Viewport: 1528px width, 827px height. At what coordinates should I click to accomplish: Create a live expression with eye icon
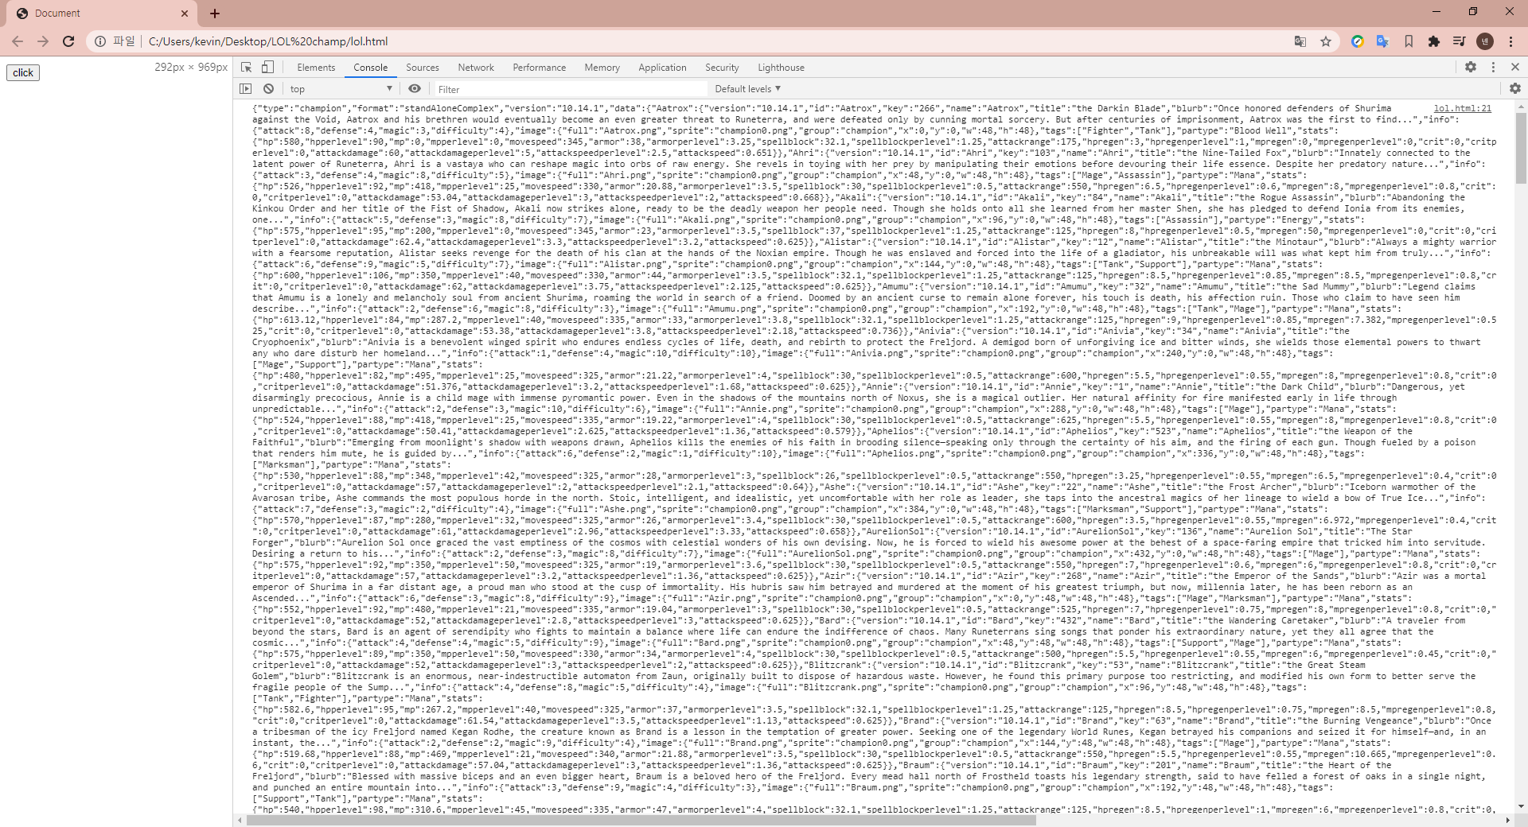pyautogui.click(x=415, y=89)
